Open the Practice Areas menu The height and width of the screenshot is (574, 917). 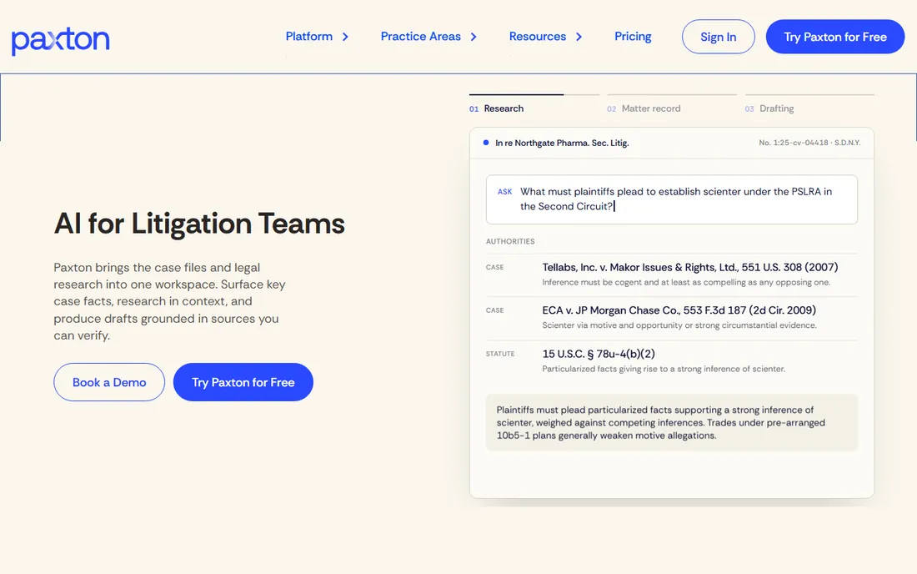tap(420, 36)
